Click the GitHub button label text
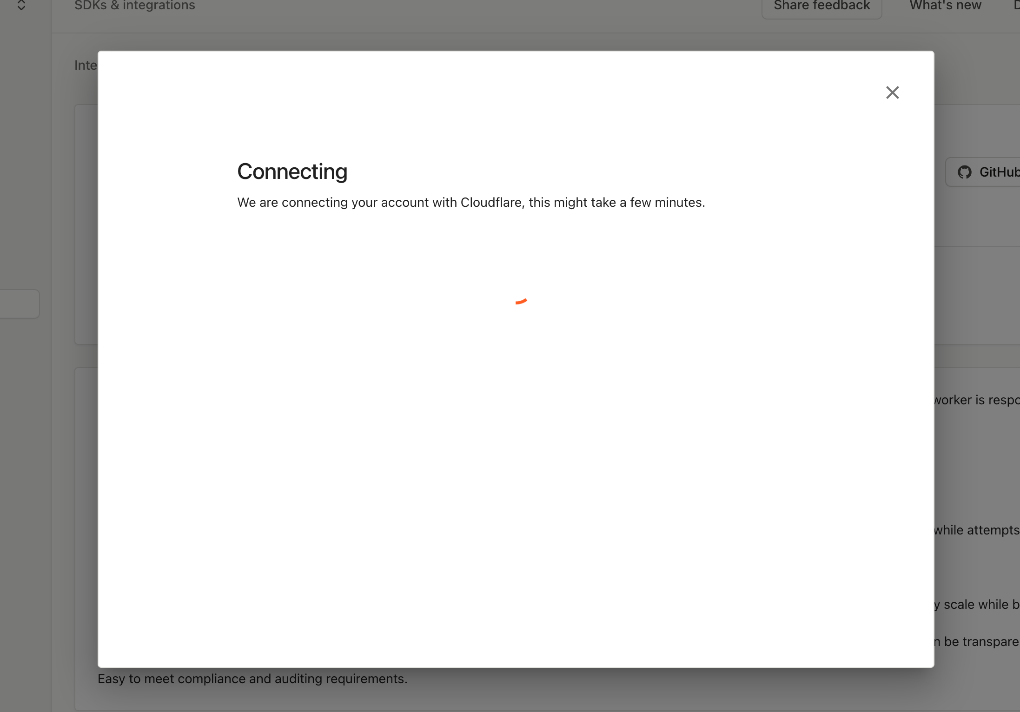Screen dimensions: 1020x712 [999, 172]
